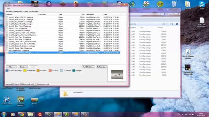Open Google Chrome from taskbar
This screenshot has width=209, height=117.
(22, 114)
